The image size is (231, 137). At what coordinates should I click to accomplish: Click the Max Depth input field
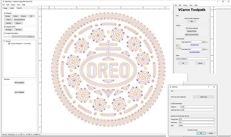199,49
